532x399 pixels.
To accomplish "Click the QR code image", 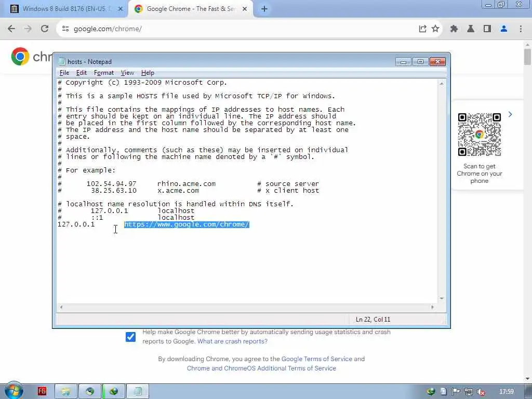I will [480, 135].
